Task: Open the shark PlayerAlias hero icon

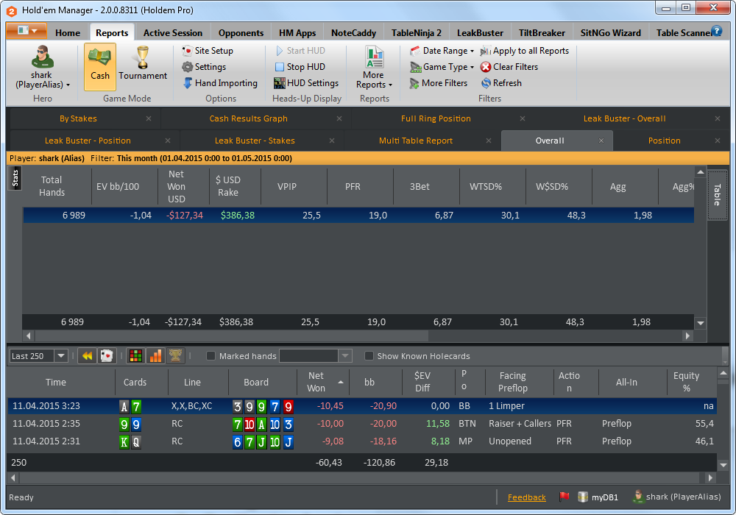Action: pyautogui.click(x=42, y=57)
